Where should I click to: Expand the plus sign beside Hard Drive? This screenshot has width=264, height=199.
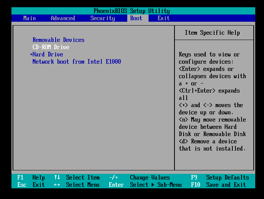click(31, 55)
